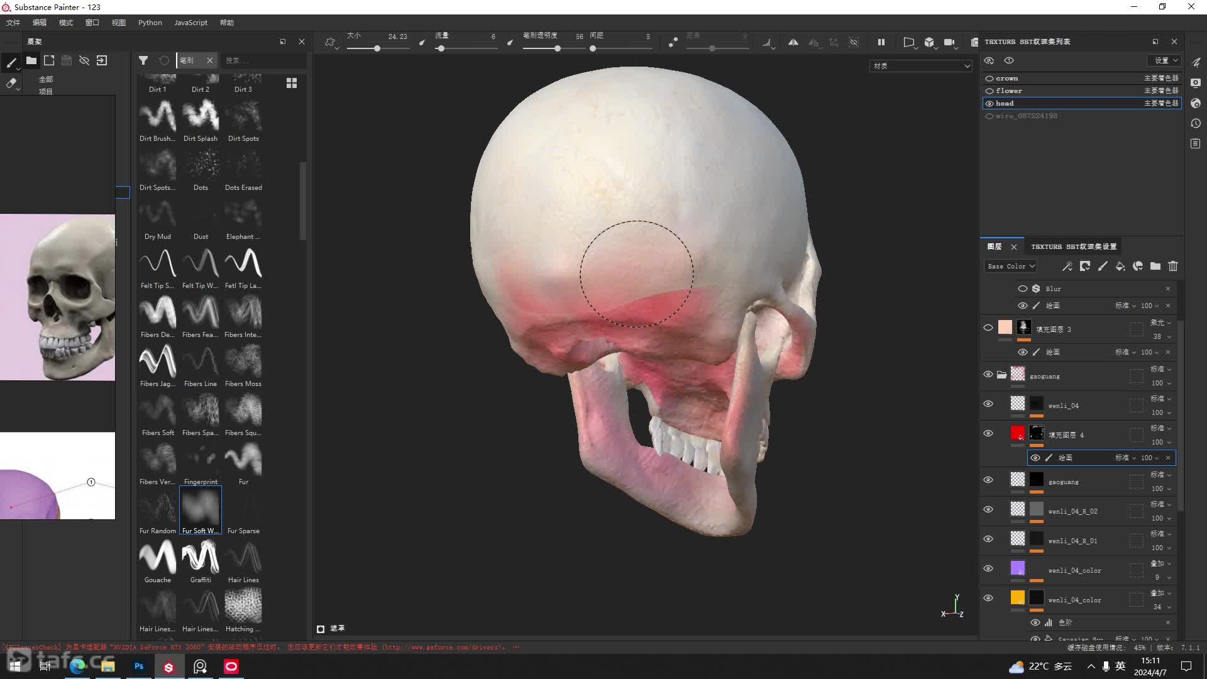The width and height of the screenshot is (1207, 679).
Task: Open opacity dropdown showing 38
Action: [x=1160, y=336]
